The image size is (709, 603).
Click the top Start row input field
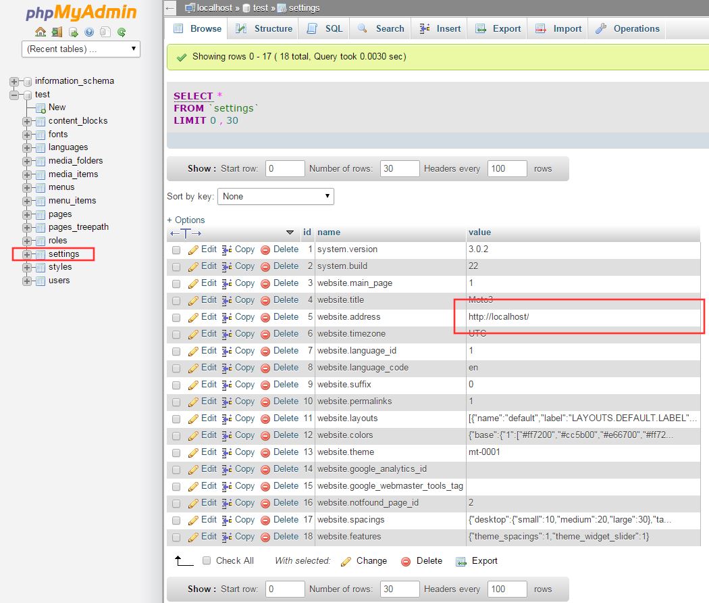coord(285,169)
